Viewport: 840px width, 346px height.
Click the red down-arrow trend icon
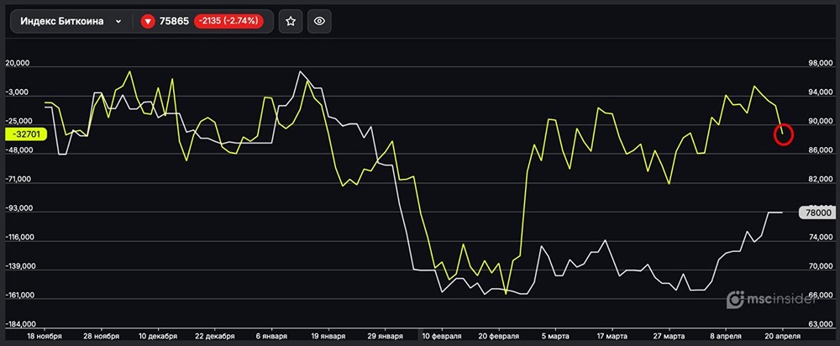[x=148, y=22]
